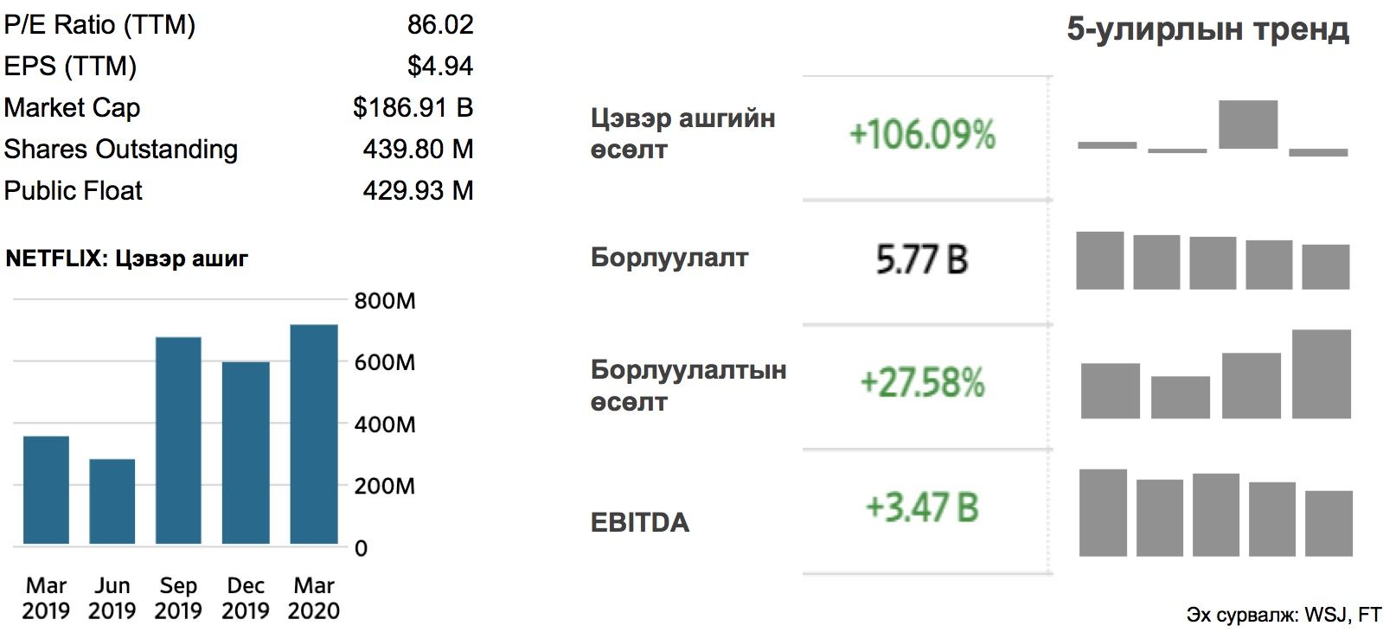1383x632 pixels.
Task: Open the Борлуулалт five-quarter trend sparkline
Action: pyautogui.click(x=1213, y=260)
